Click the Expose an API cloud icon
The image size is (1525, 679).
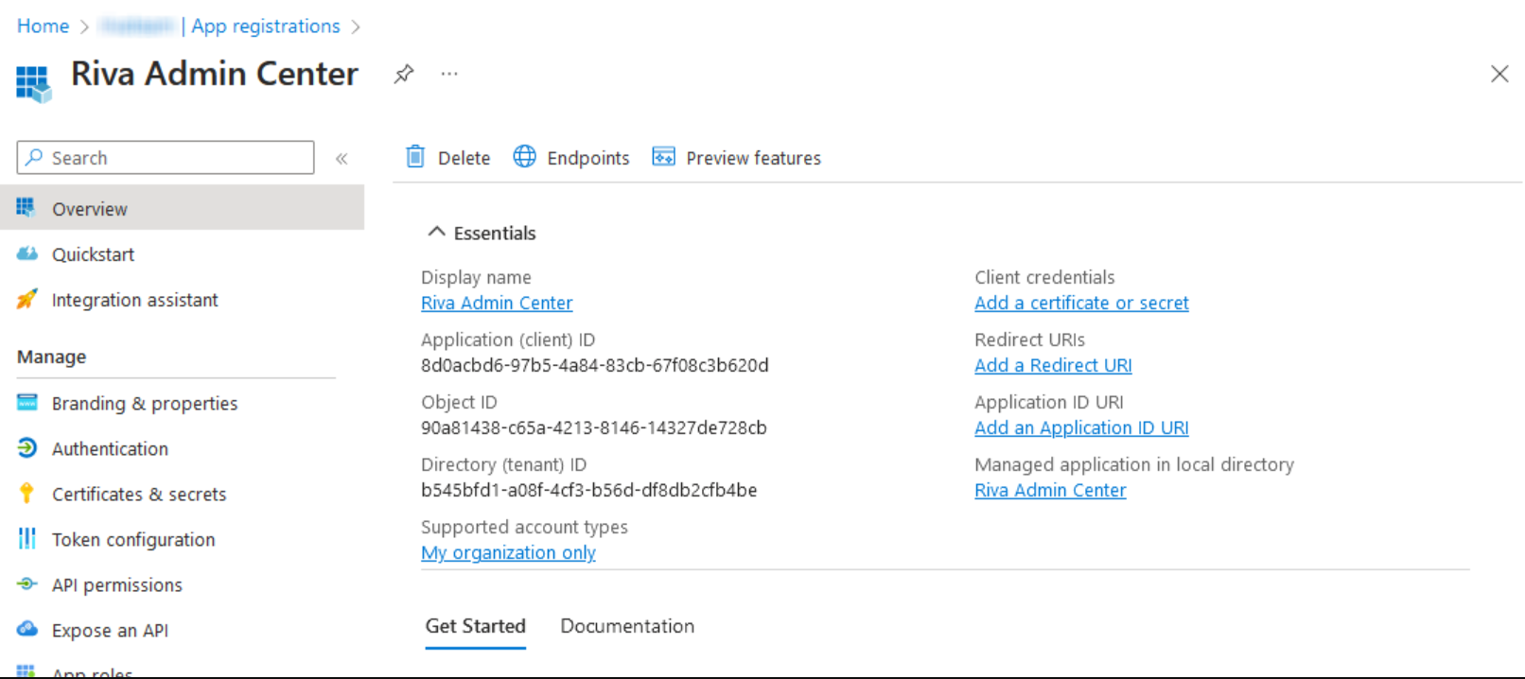[x=27, y=629]
